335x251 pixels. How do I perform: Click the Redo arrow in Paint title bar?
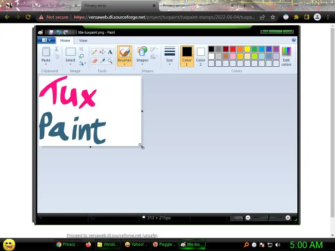tap(65, 32)
